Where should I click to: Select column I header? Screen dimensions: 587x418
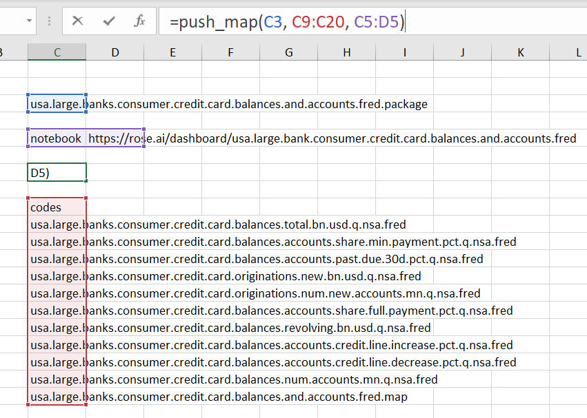coord(405,52)
